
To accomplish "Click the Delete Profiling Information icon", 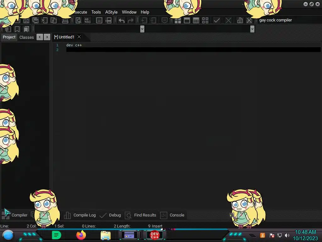I will click(249, 20).
